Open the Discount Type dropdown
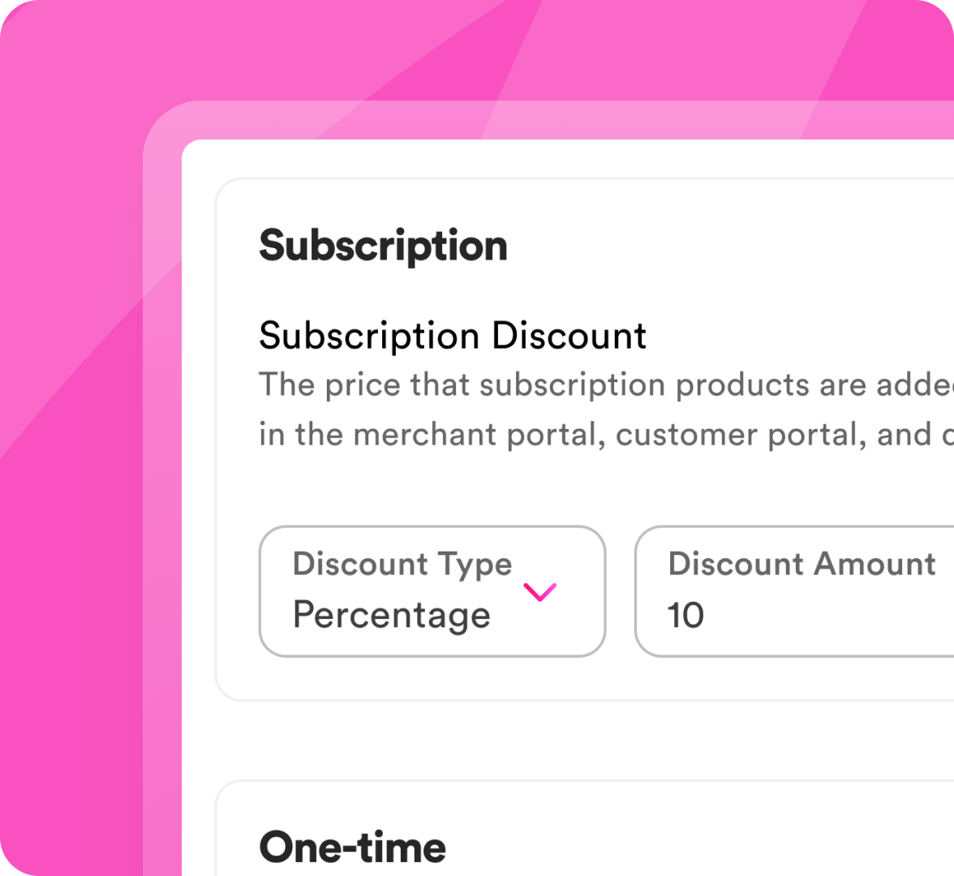The width and height of the screenshot is (954, 876). (x=432, y=591)
